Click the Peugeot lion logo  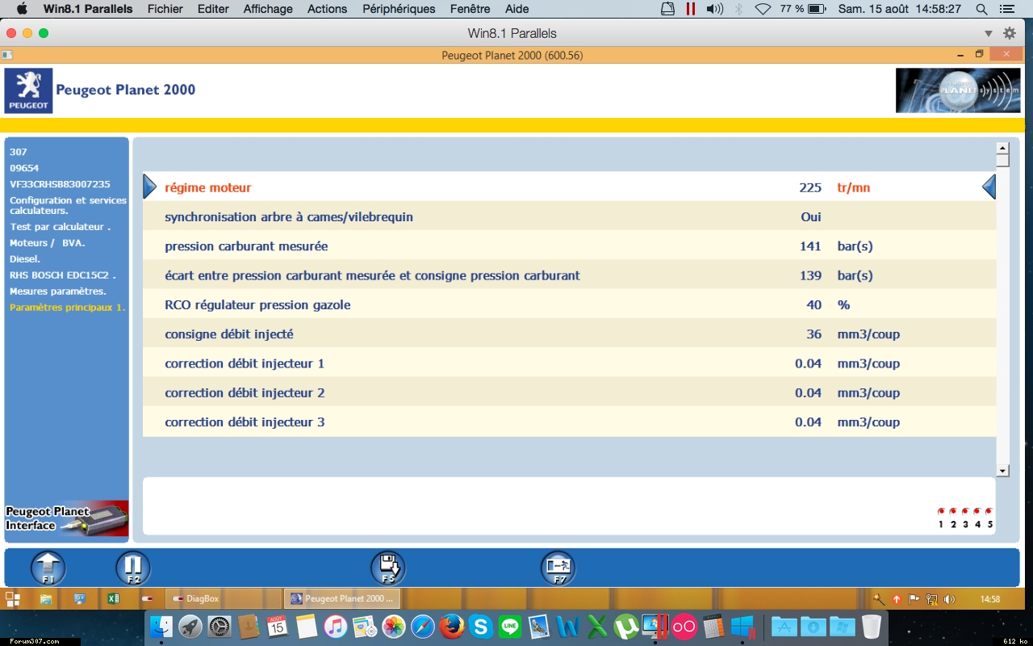tap(29, 90)
